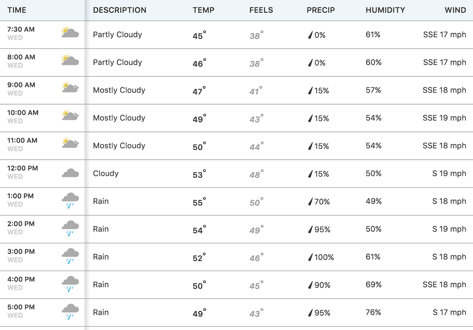Click the partly cloudy icon at 7:30 AM
This screenshot has width=473, height=330.
70,32
